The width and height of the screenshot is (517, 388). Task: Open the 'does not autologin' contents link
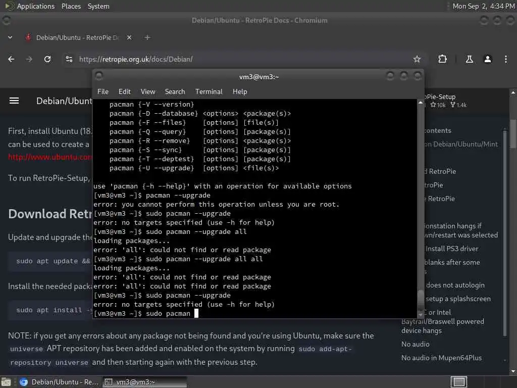[x=455, y=285]
